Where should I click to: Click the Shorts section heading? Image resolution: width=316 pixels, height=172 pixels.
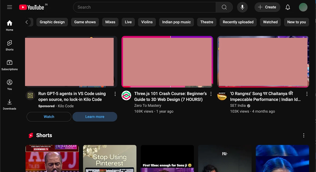click(44, 135)
